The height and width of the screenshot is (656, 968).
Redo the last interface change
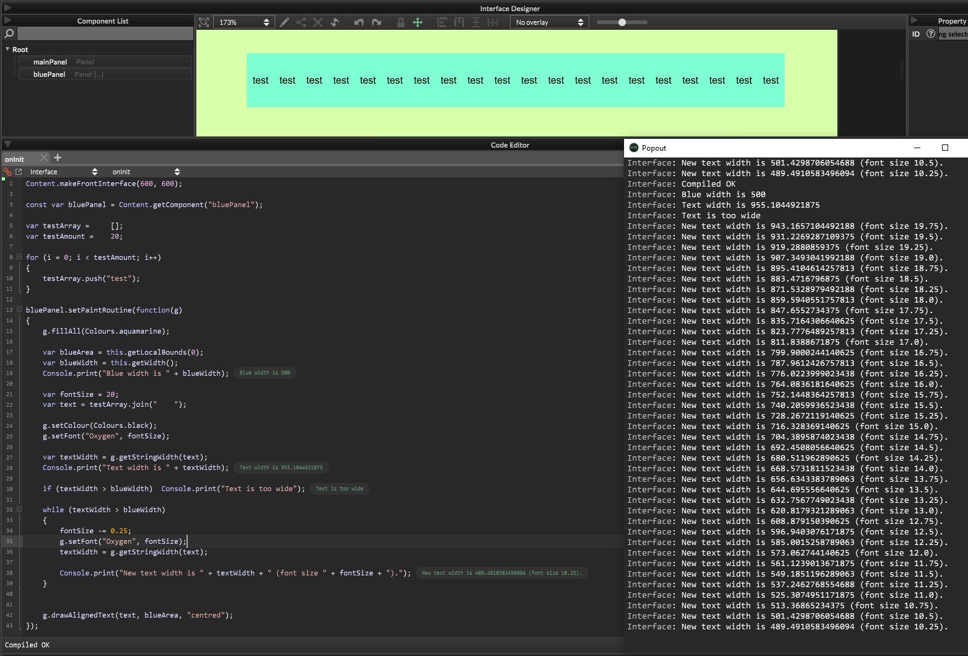[376, 22]
